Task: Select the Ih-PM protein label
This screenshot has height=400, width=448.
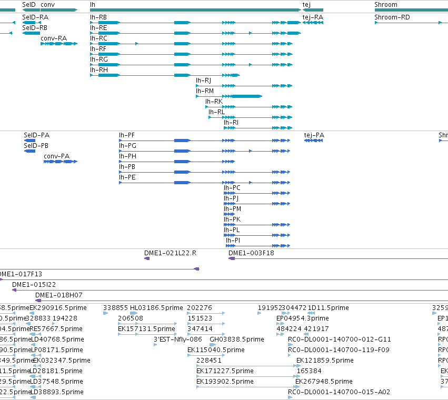Action: click(x=232, y=209)
